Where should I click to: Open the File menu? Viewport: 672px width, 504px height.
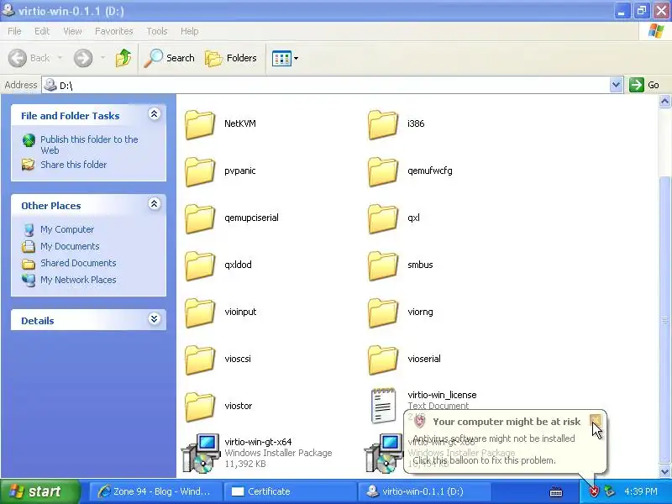coord(14,31)
